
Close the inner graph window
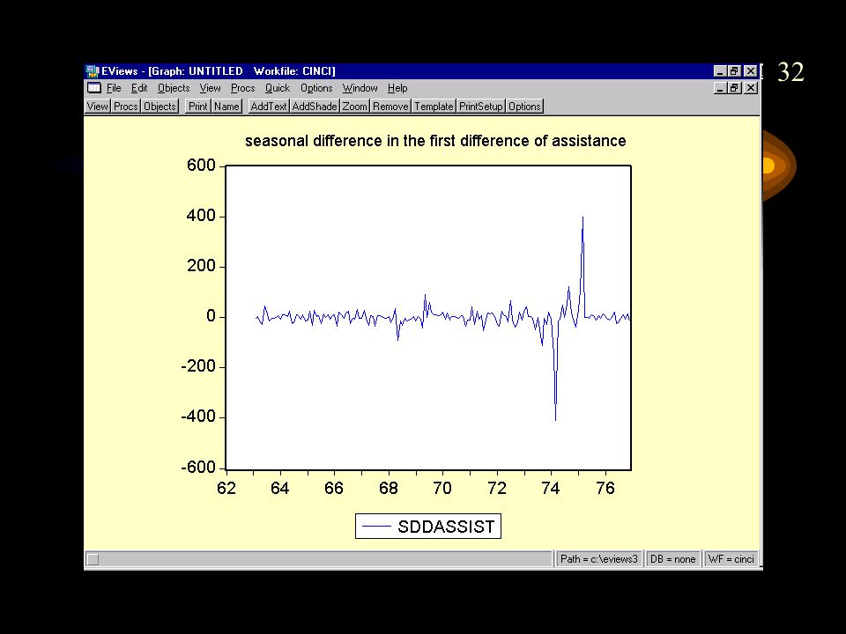click(x=751, y=88)
